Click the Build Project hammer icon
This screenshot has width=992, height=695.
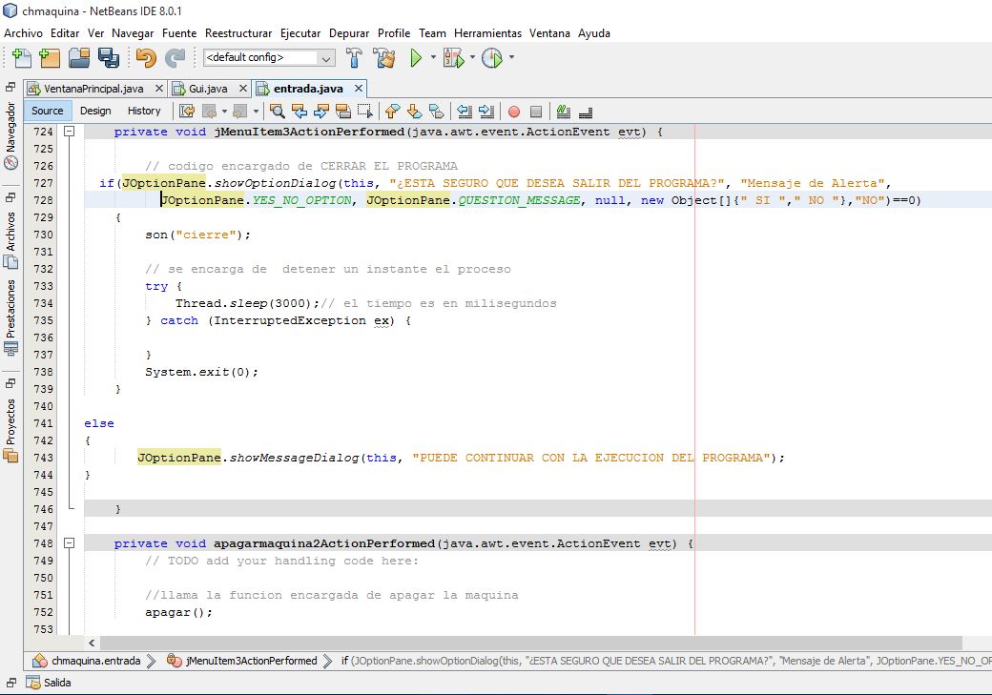(354, 57)
